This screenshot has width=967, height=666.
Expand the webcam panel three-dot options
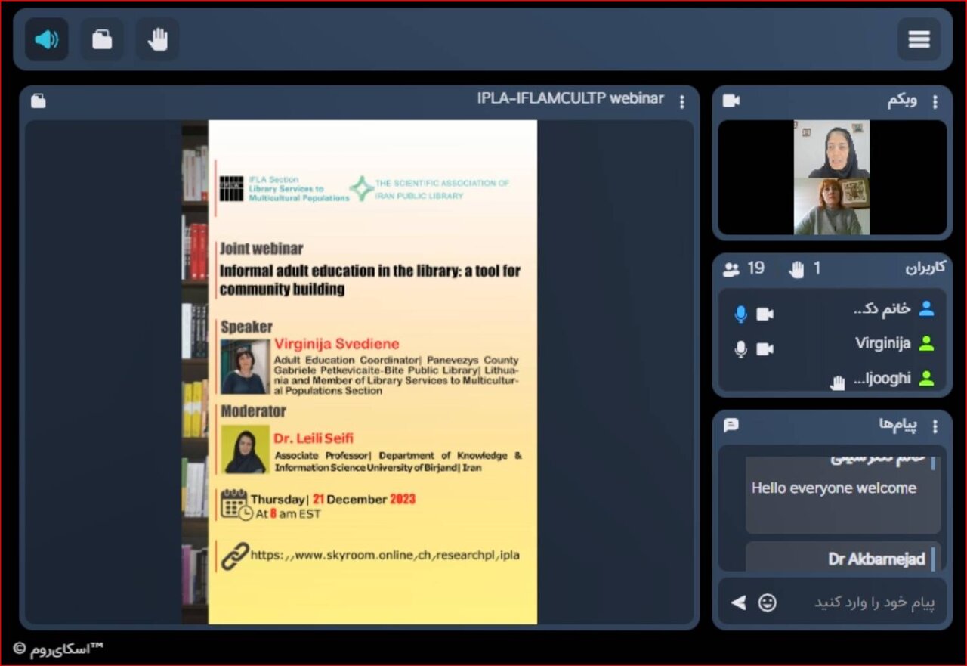(935, 101)
